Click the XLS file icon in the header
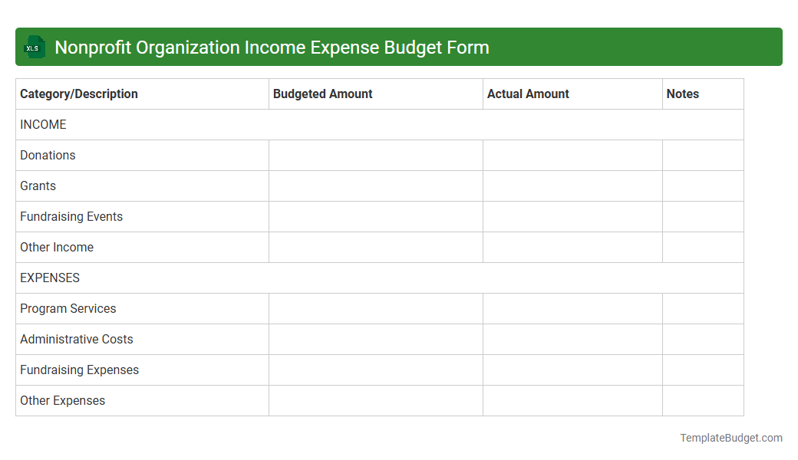The height and width of the screenshot is (460, 798). (x=34, y=47)
